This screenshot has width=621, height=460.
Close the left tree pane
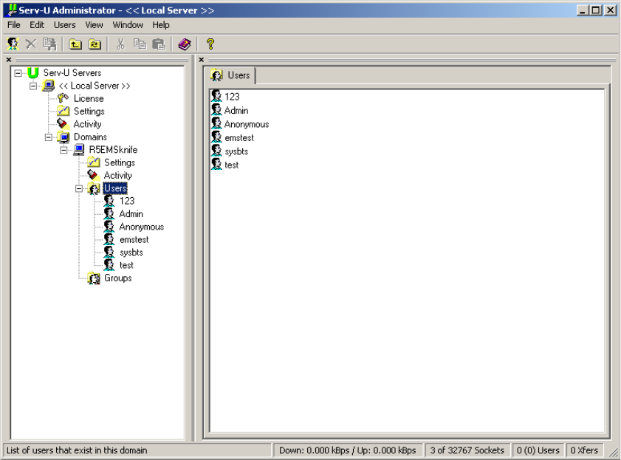pos(9,60)
